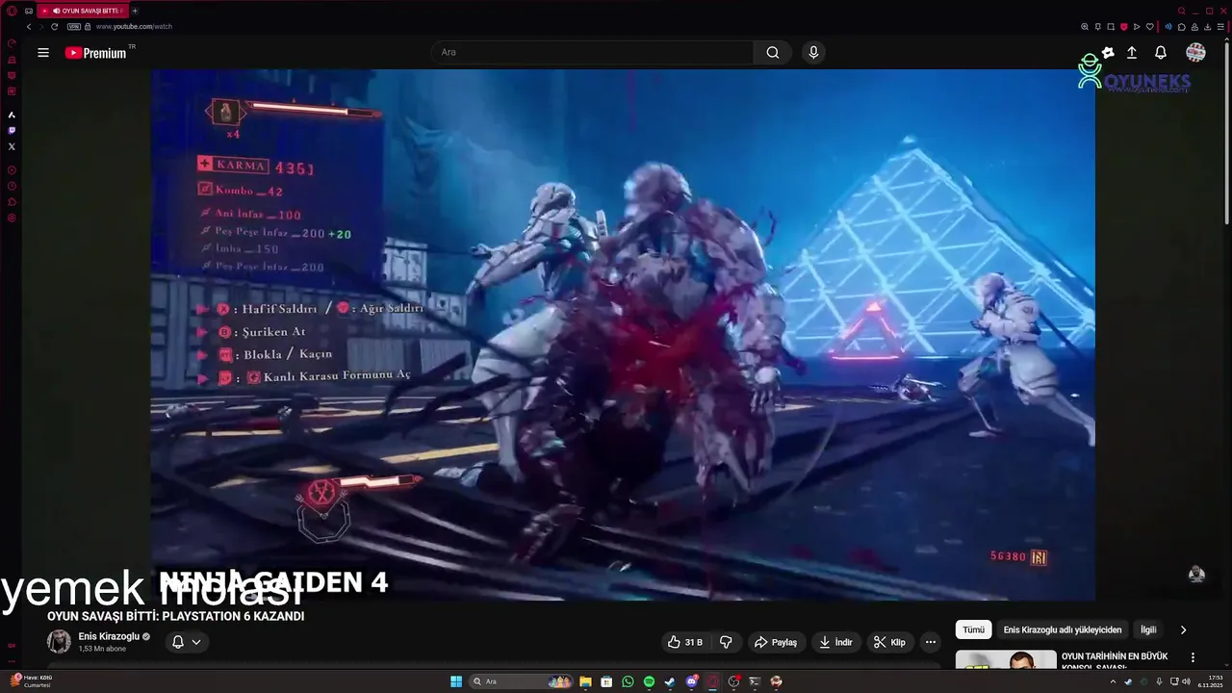Go to YouTube Premium home logo
1232x693 pixels.
pos(96,53)
